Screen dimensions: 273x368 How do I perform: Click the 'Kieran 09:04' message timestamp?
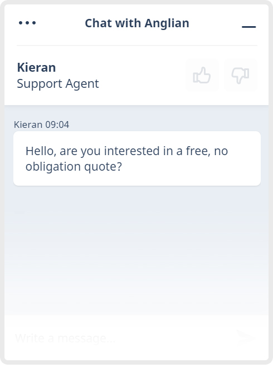41,125
